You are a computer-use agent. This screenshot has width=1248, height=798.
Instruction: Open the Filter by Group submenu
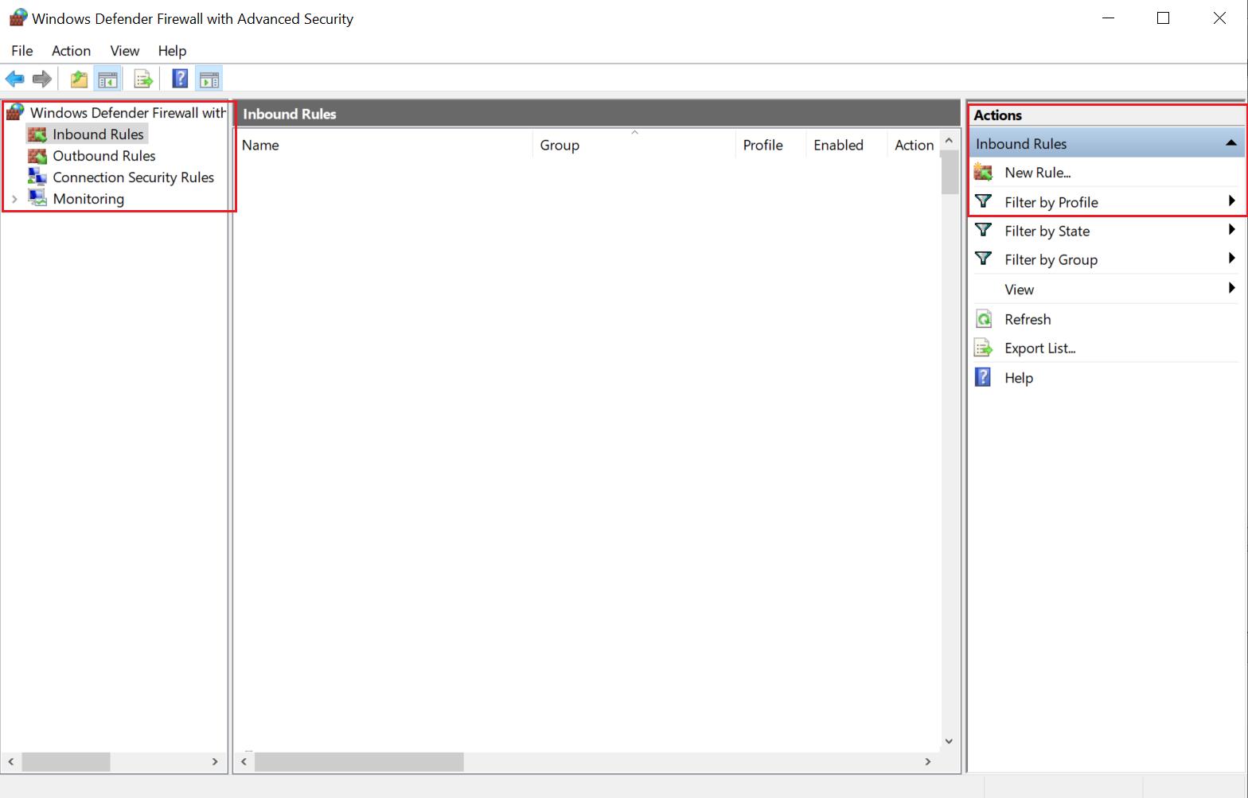tap(1051, 259)
